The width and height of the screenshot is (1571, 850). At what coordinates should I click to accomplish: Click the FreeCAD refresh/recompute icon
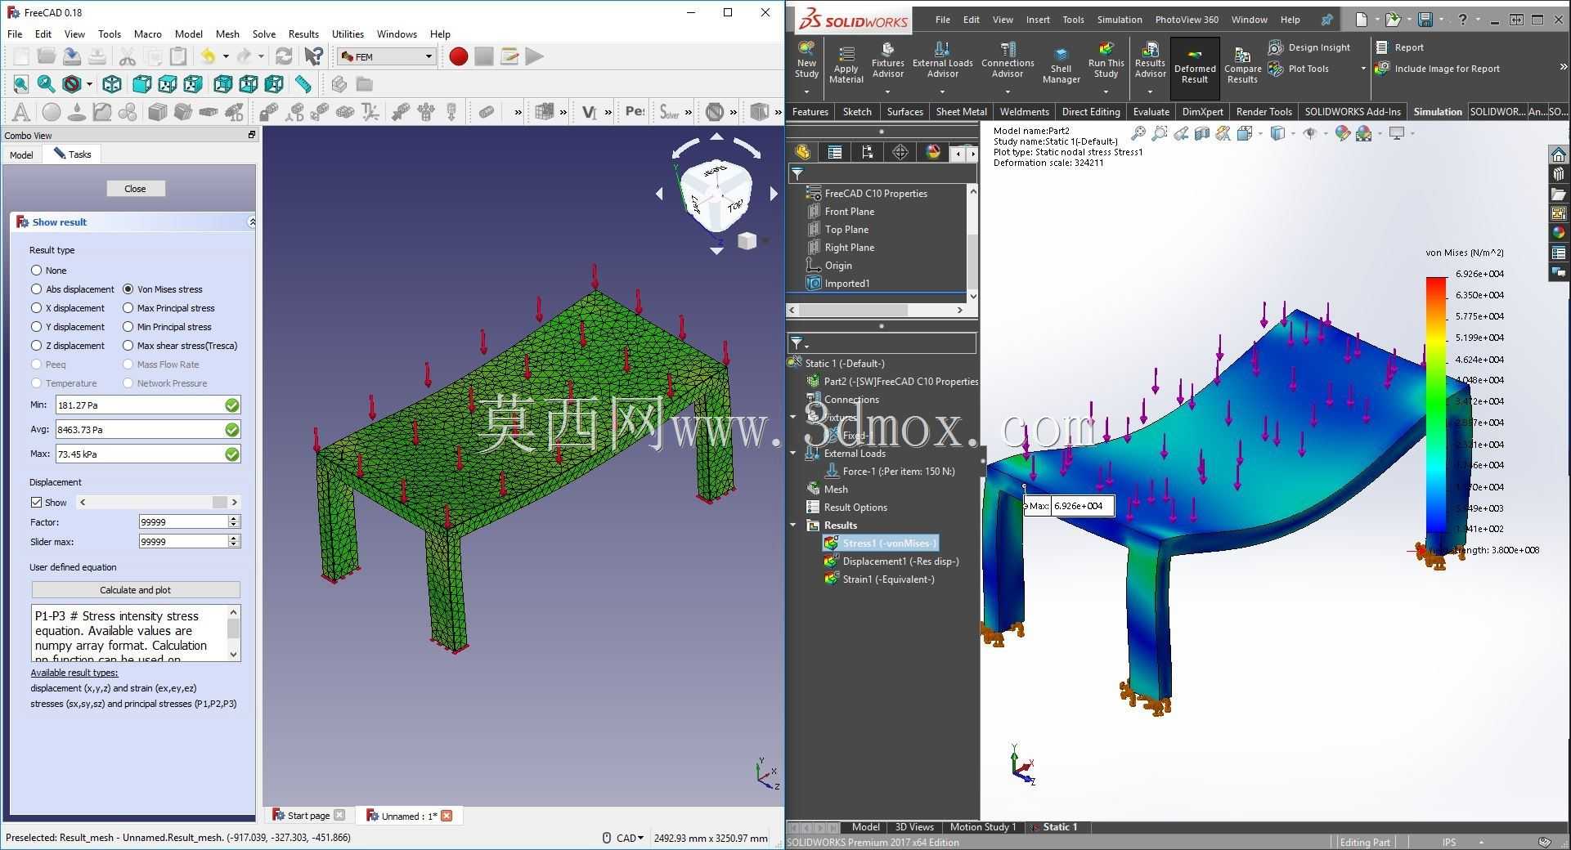click(284, 56)
